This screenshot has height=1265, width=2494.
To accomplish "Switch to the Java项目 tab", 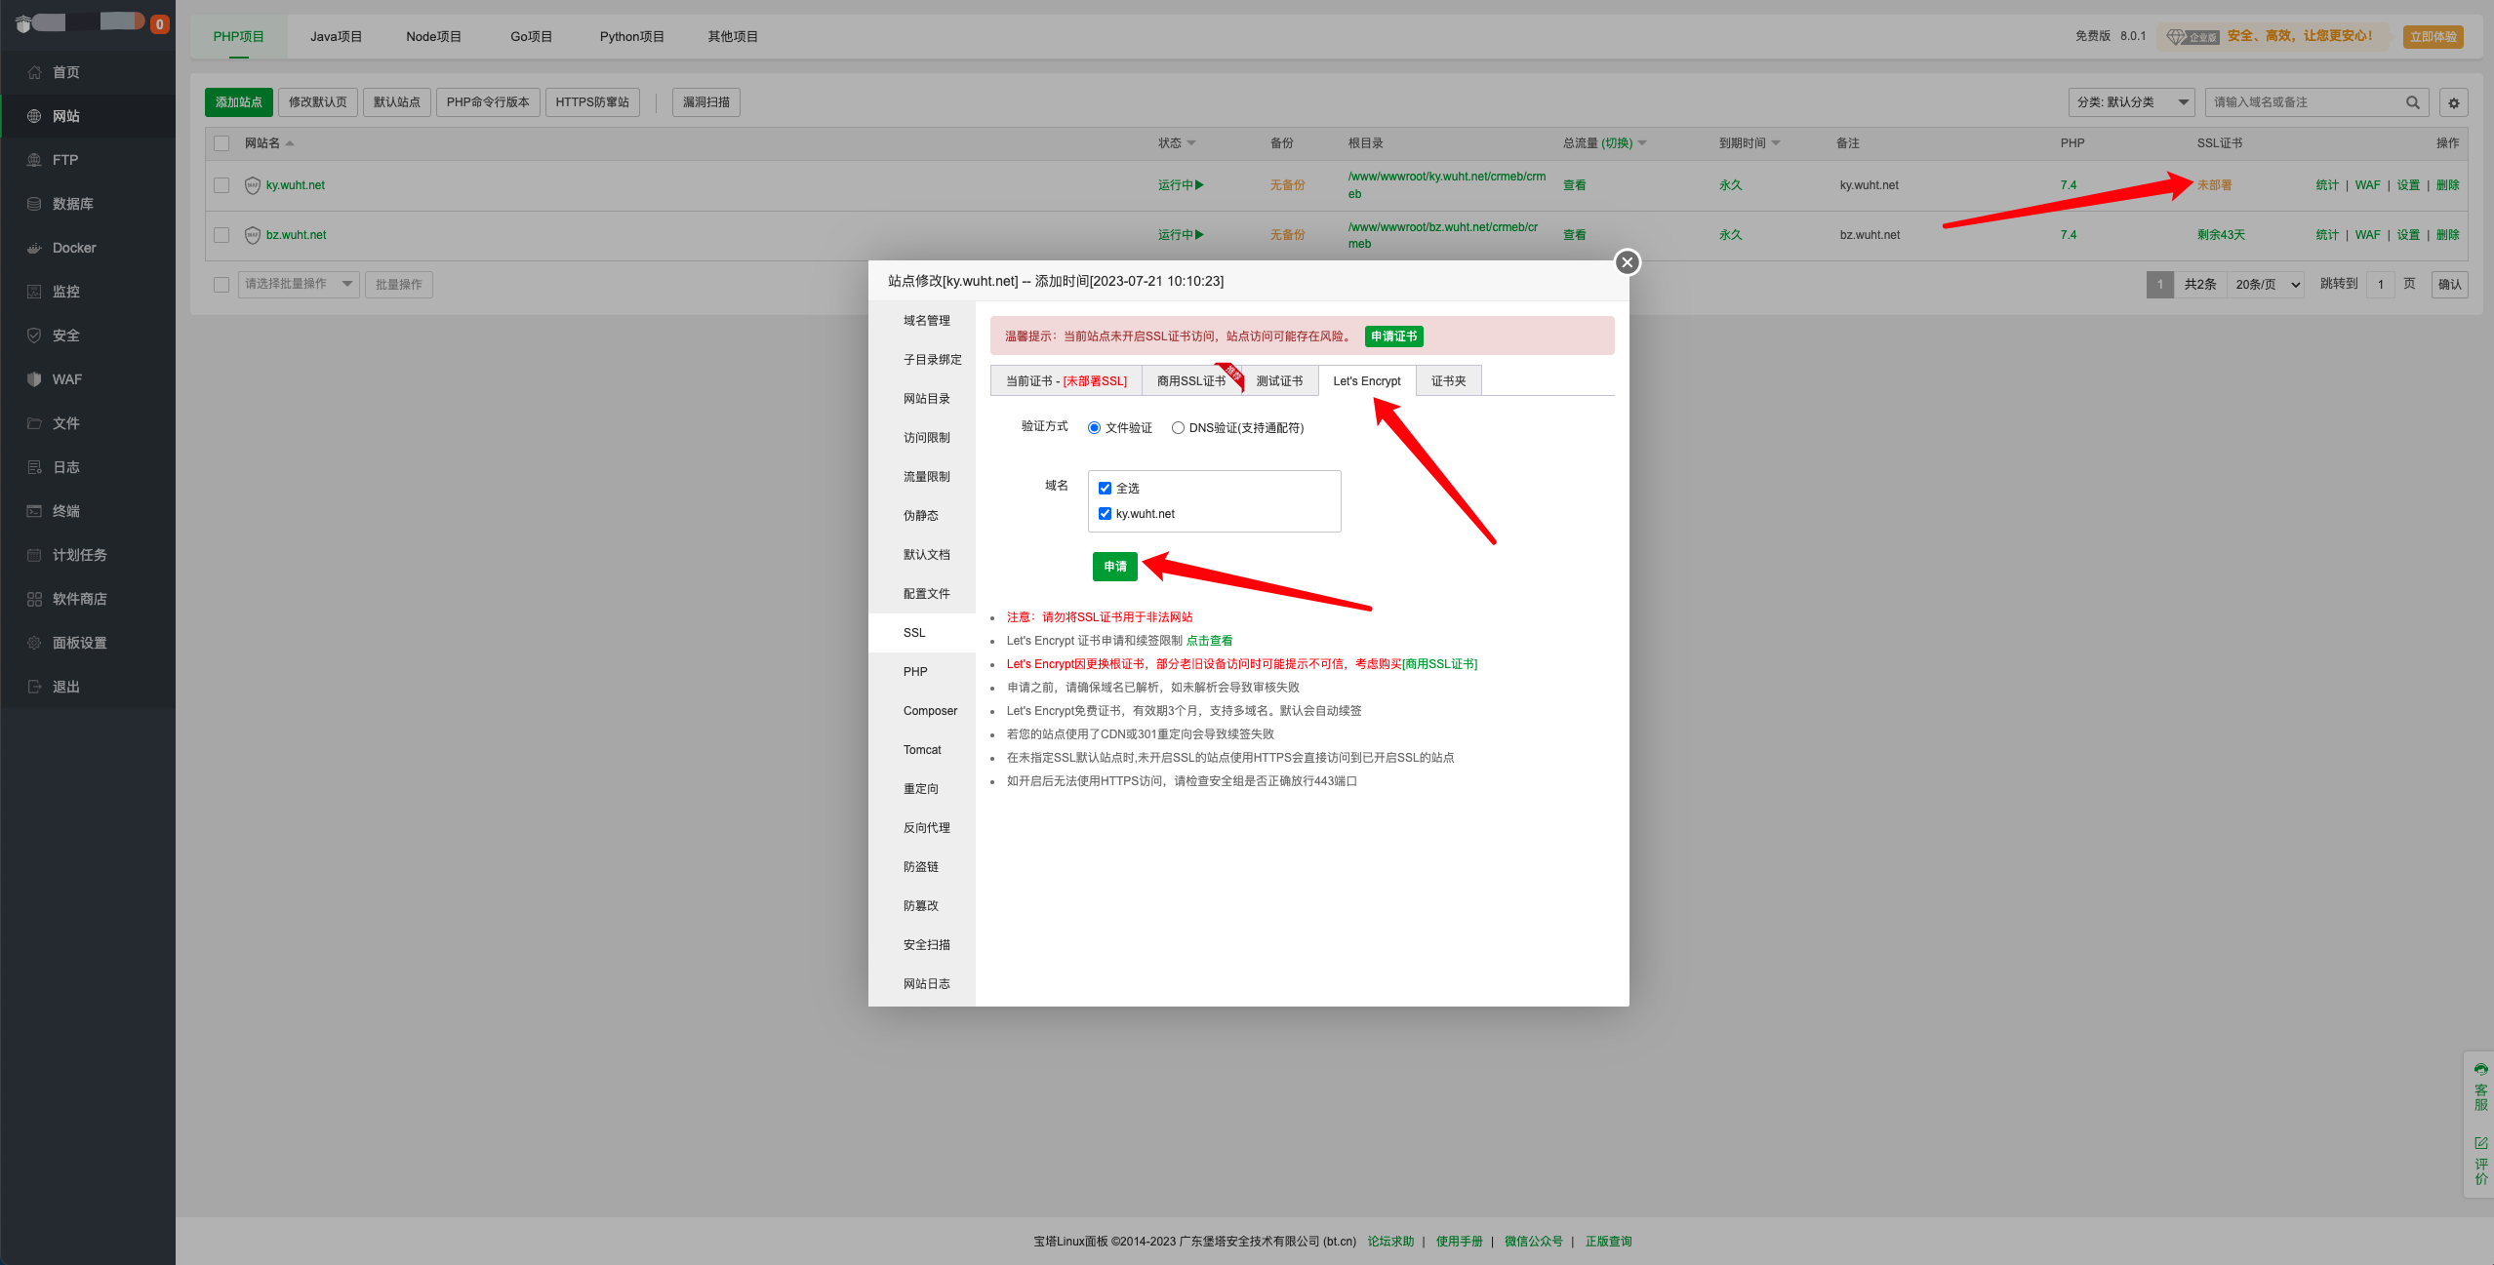I will tap(336, 36).
